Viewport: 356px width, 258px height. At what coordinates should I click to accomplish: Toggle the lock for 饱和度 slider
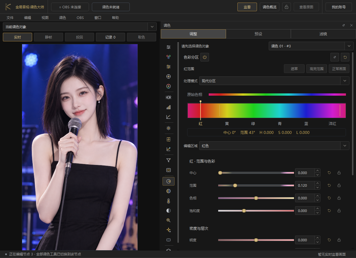coord(339,211)
